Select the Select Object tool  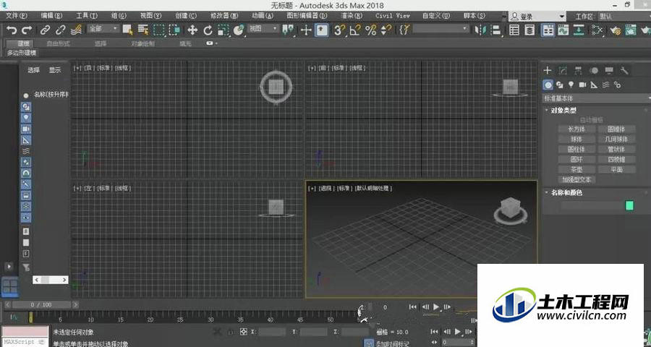[128, 30]
